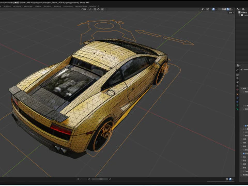This screenshot has height=186, width=248.
Task: Switch viewport shading to Solid
Action: point(225,9)
